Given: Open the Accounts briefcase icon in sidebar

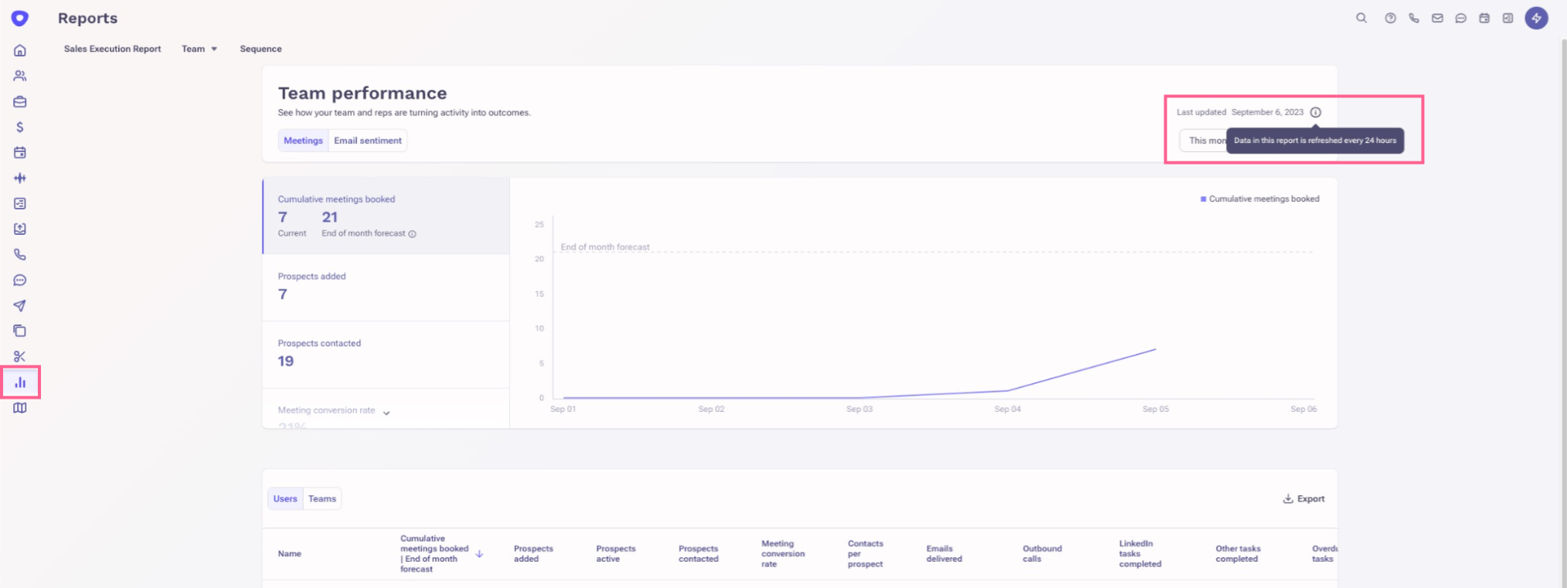Looking at the screenshot, I should [x=20, y=101].
